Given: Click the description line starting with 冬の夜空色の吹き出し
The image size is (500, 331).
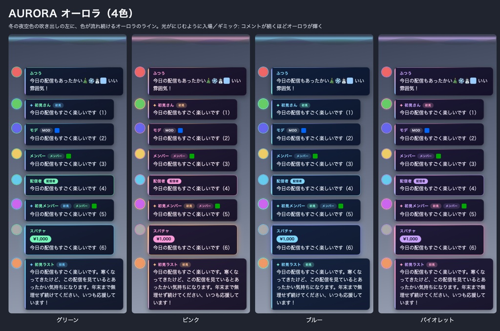Looking at the screenshot, I should [165, 26].
